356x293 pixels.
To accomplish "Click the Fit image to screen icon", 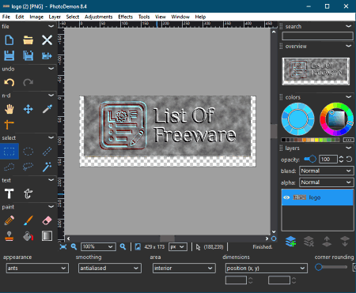I will pos(63,246).
